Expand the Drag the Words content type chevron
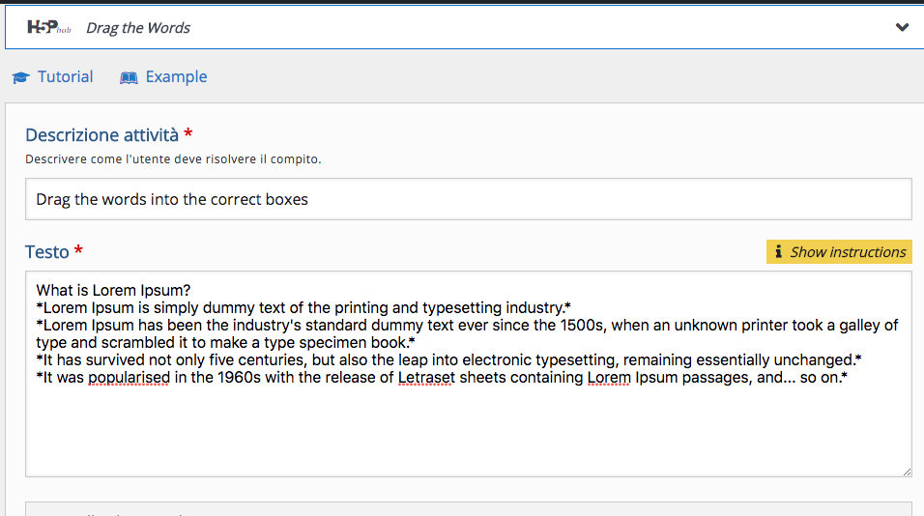The height and width of the screenshot is (516, 924). 902,27
